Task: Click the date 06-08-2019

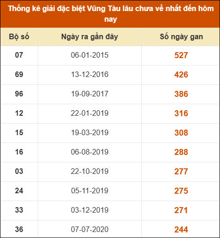Action: coord(90,152)
